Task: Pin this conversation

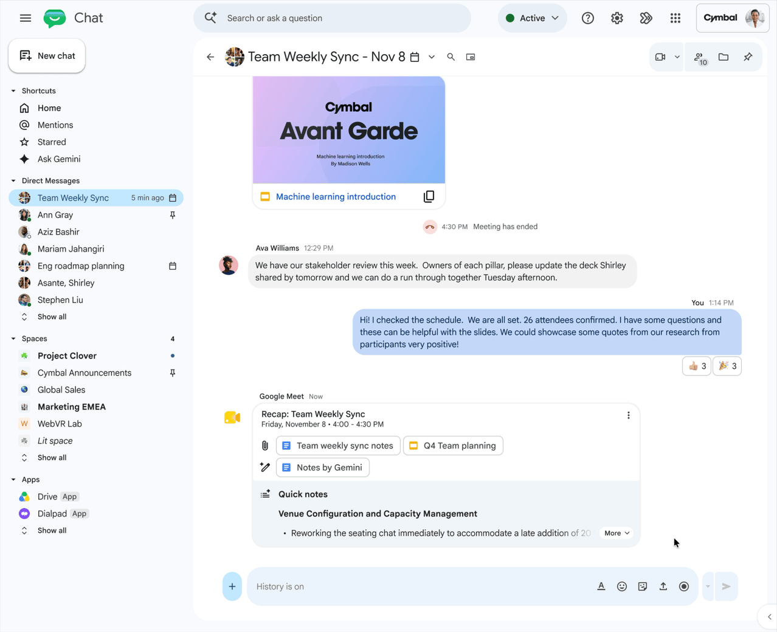Action: click(x=748, y=57)
